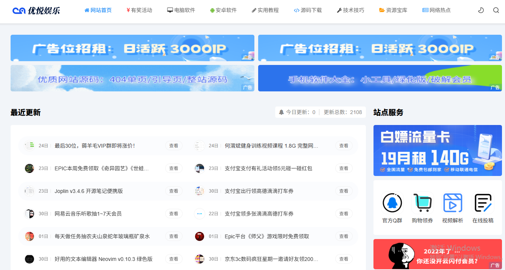Select the shopping cart icon for 购物领券

point(422,202)
